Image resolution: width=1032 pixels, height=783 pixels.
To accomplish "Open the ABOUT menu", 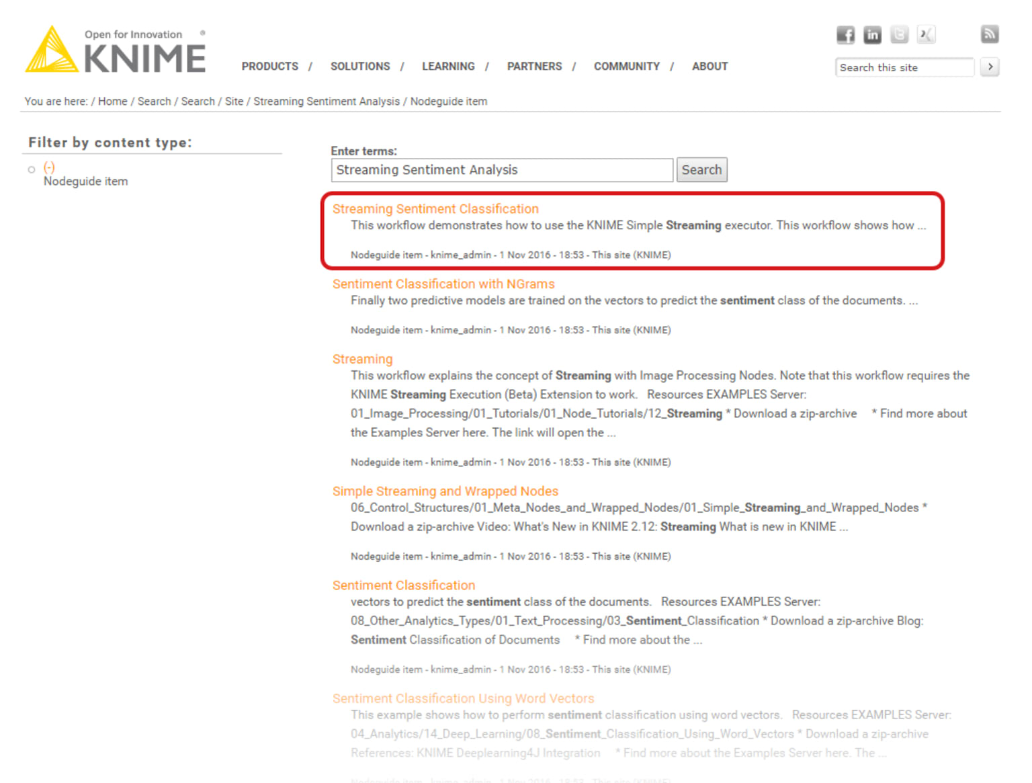I will coord(710,67).
